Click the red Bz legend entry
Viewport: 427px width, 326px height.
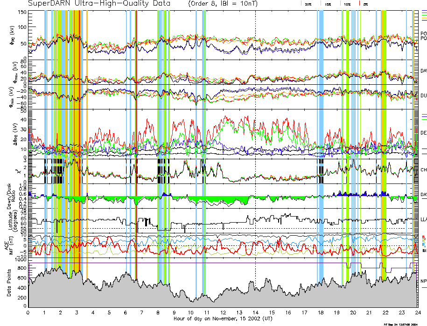click(424, 237)
